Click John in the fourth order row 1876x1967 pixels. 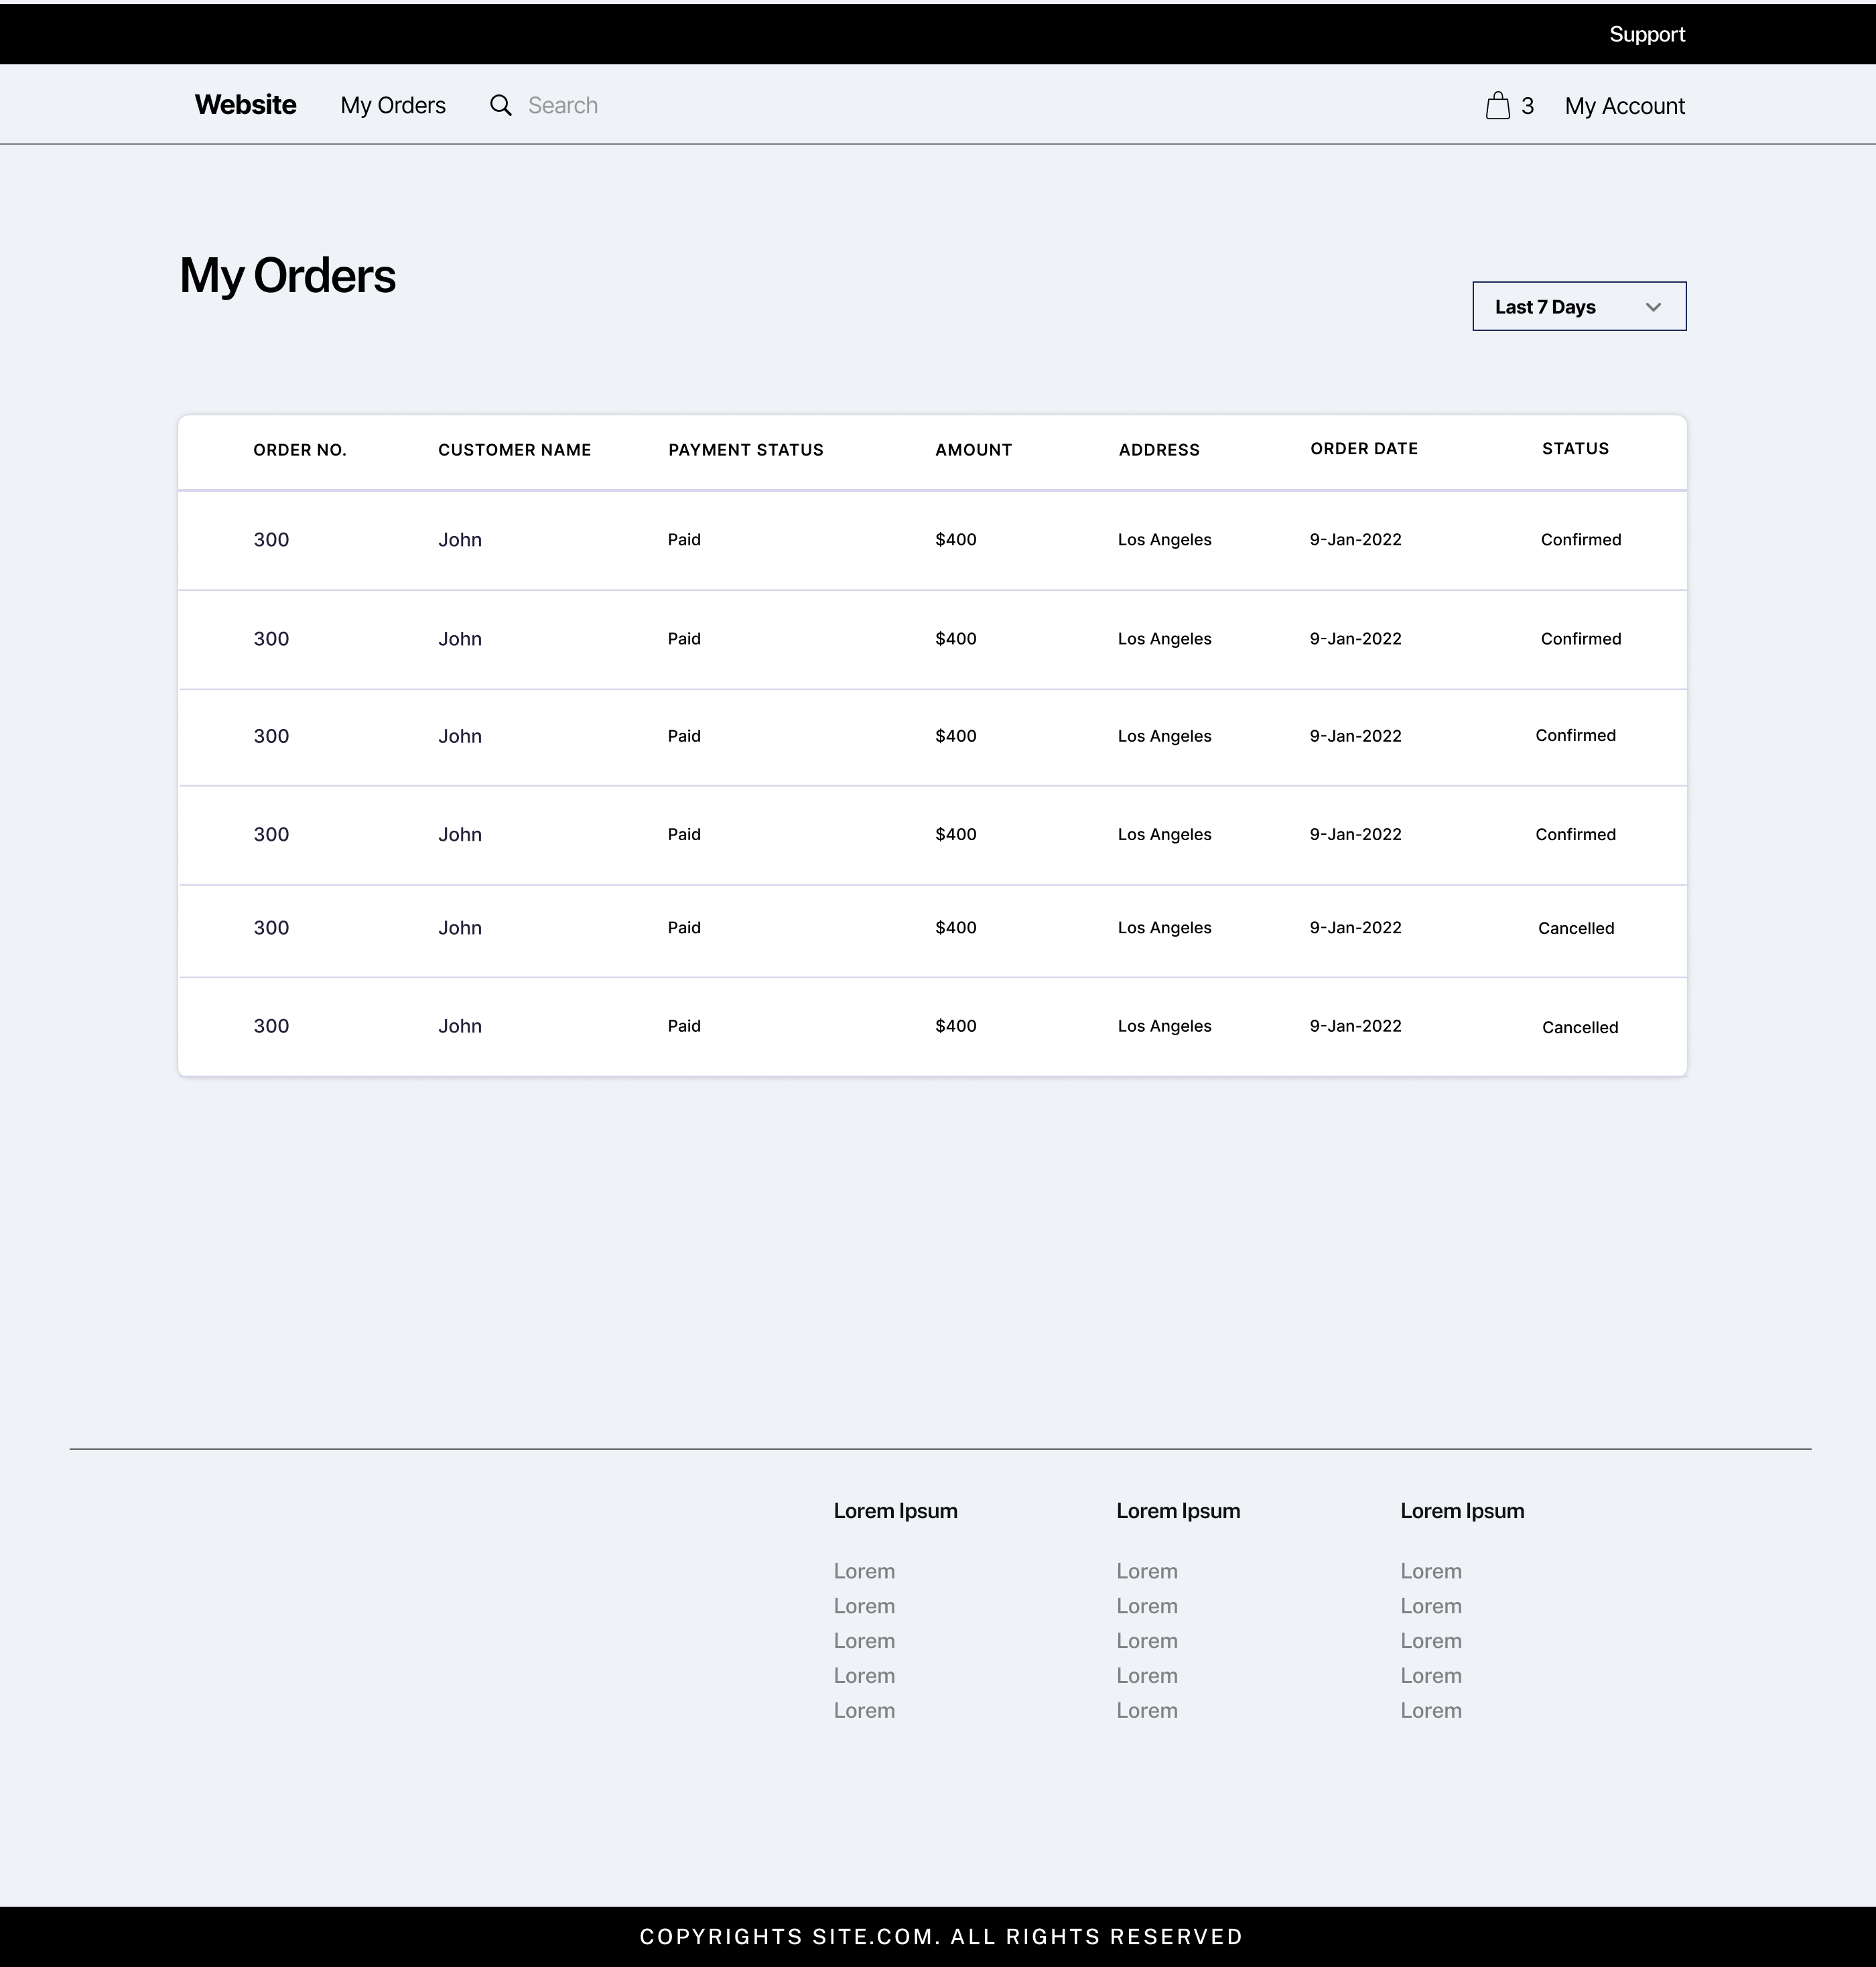point(460,835)
